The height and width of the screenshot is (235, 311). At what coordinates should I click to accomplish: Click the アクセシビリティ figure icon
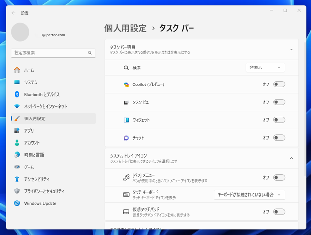[17, 179]
